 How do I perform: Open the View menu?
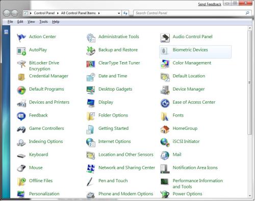coord(31,22)
